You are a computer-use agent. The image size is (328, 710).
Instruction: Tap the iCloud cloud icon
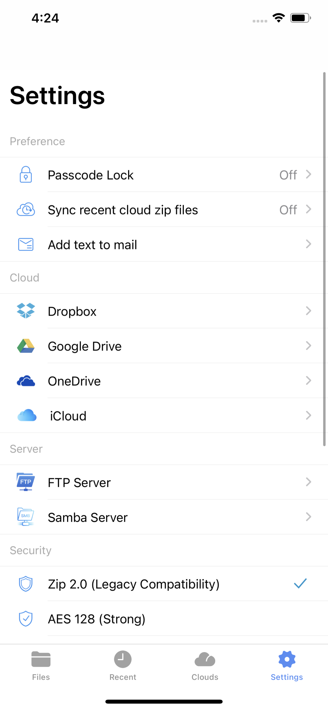point(27,415)
